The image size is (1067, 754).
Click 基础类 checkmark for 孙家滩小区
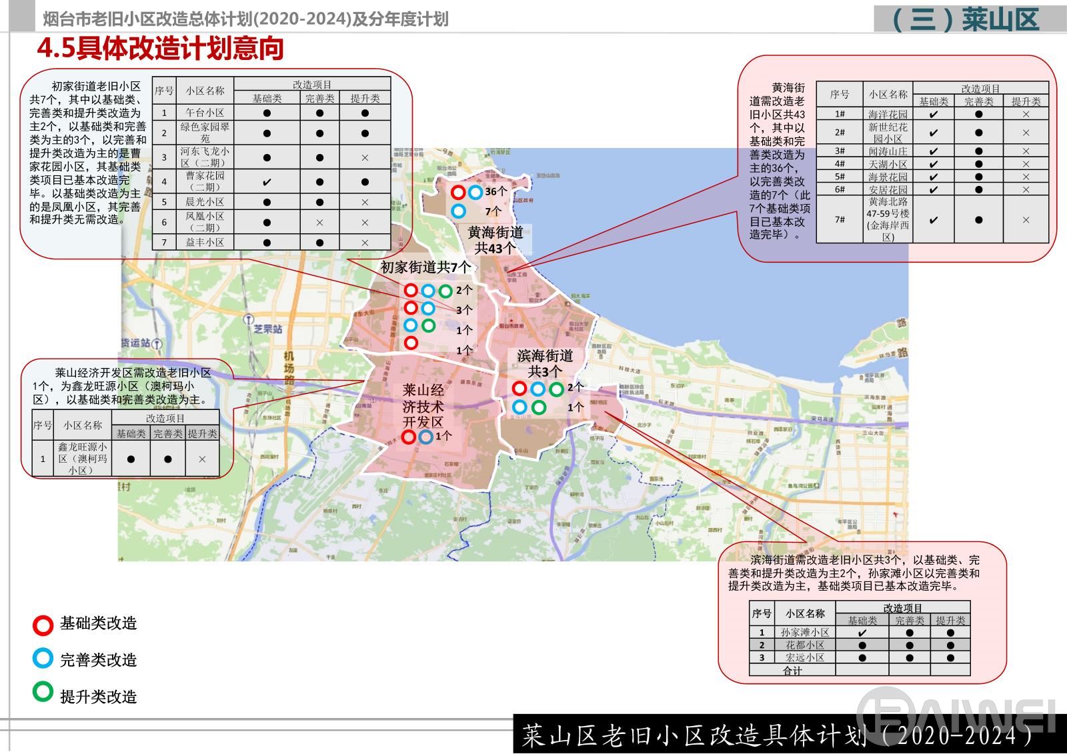point(862,633)
